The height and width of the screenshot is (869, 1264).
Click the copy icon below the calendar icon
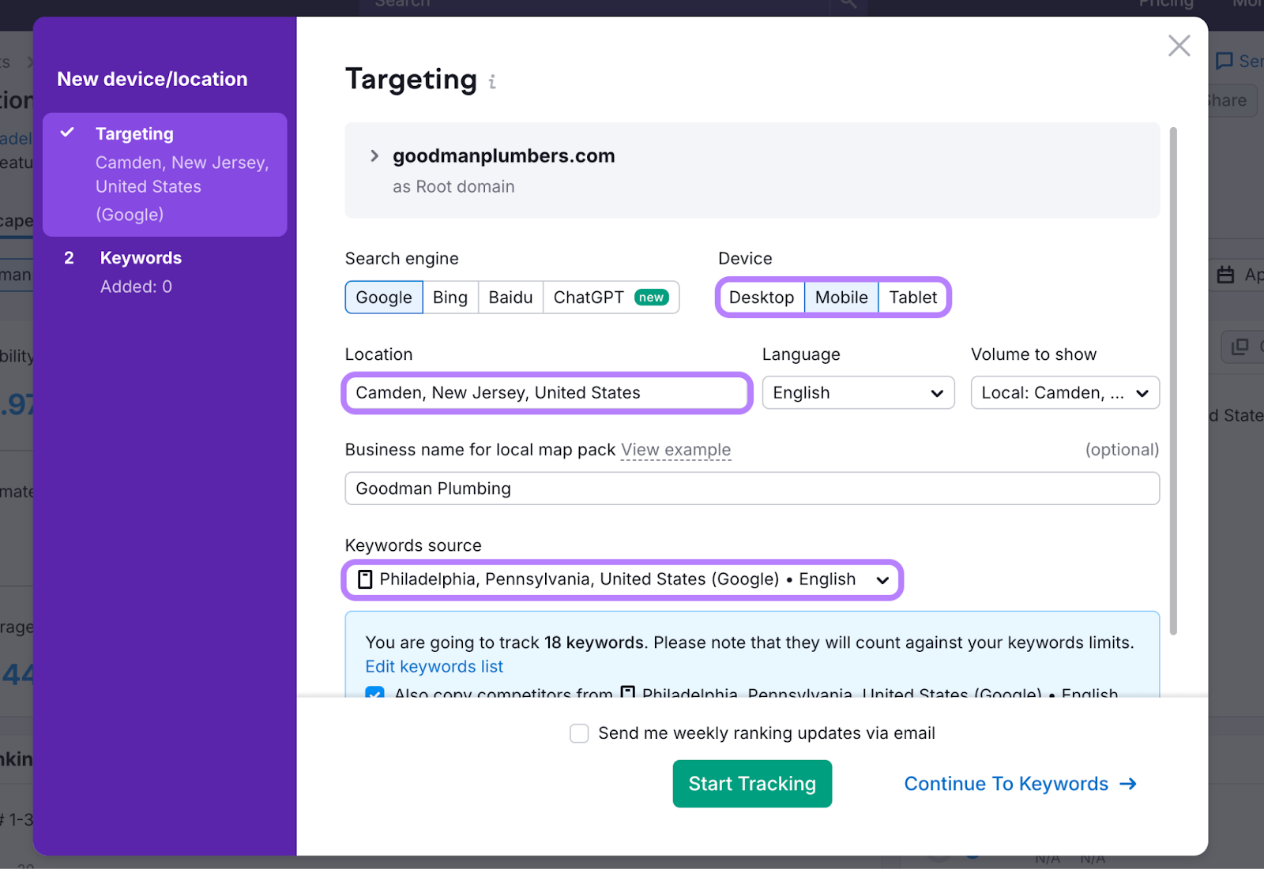coord(1239,347)
